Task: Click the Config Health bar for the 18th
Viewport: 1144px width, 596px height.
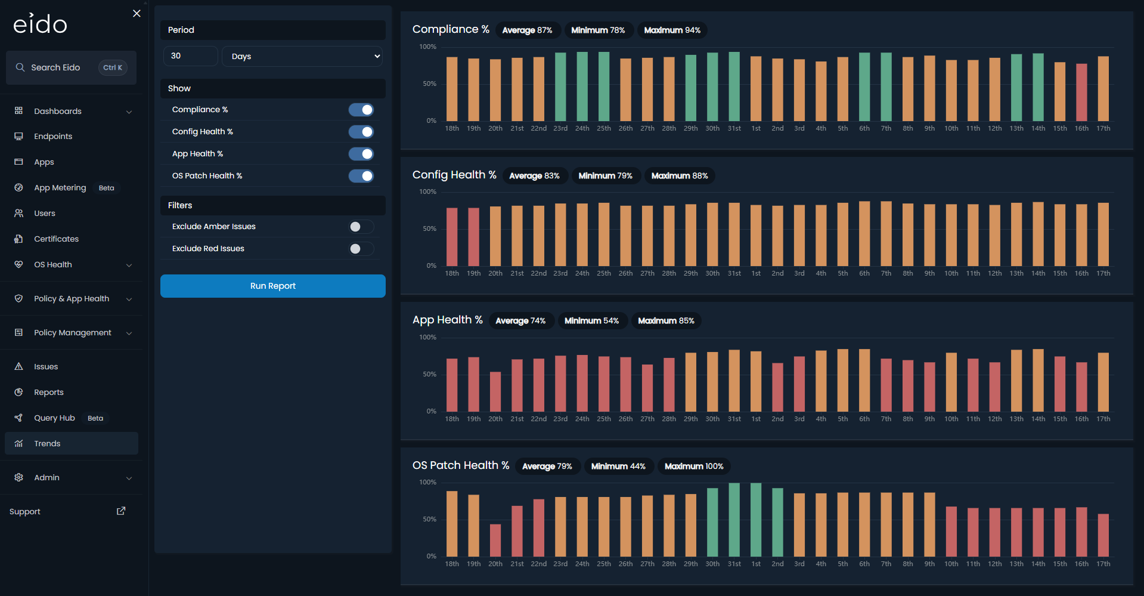Action: pyautogui.click(x=452, y=237)
